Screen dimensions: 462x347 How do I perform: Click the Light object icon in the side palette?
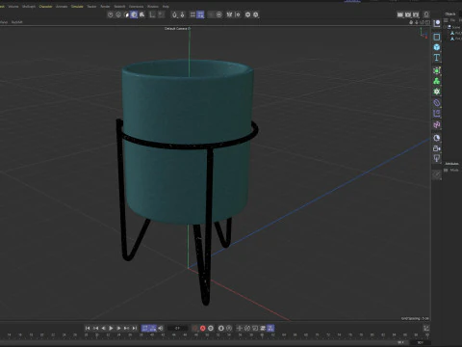coord(437,158)
